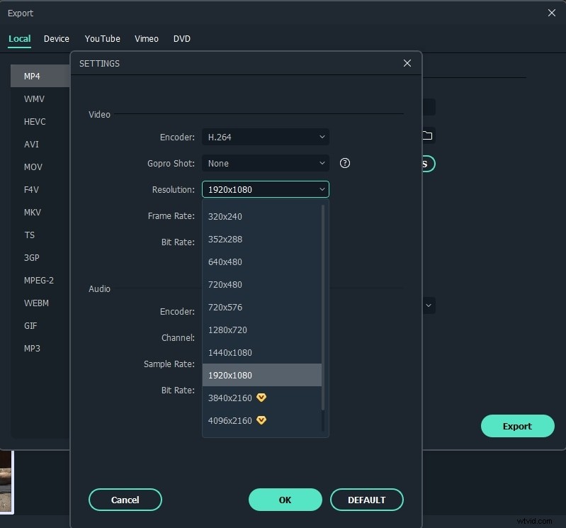Screen dimensions: 566x528
Task: Click the Gopro Shot help question icon
Action: 345,163
